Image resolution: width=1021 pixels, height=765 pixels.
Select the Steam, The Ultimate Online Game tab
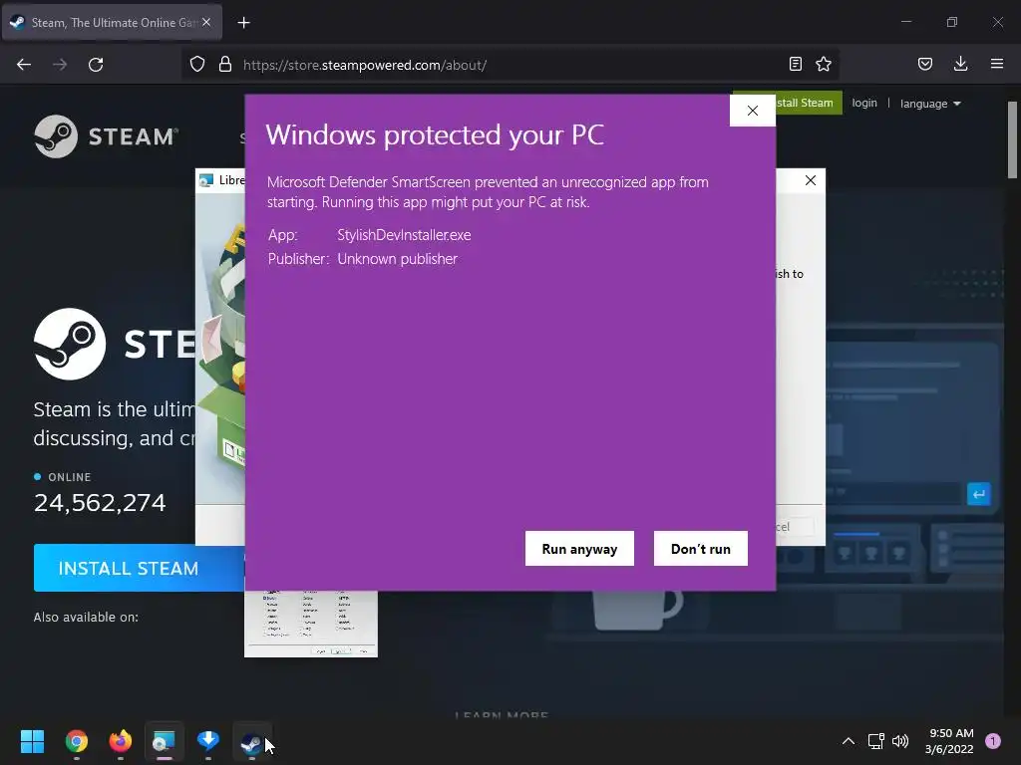(x=112, y=23)
